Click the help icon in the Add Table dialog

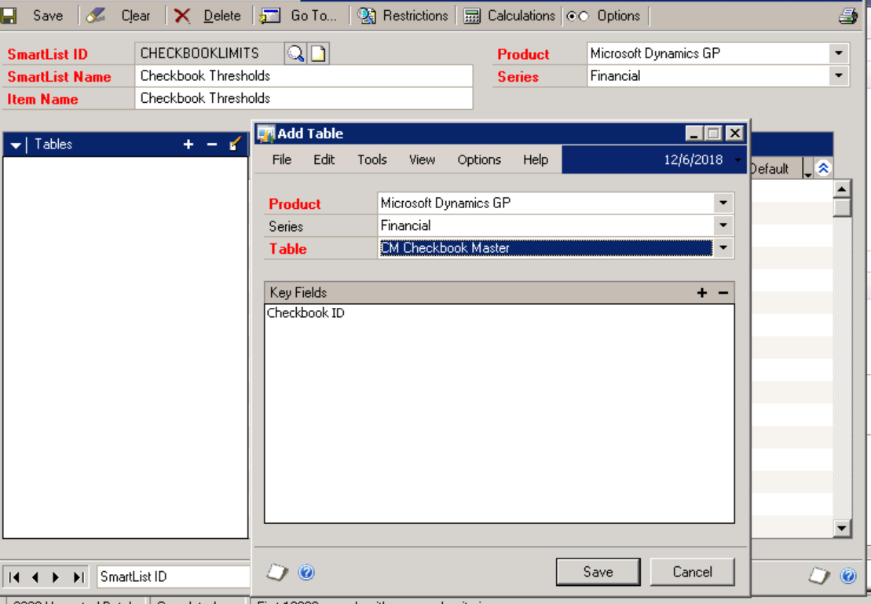(x=306, y=572)
